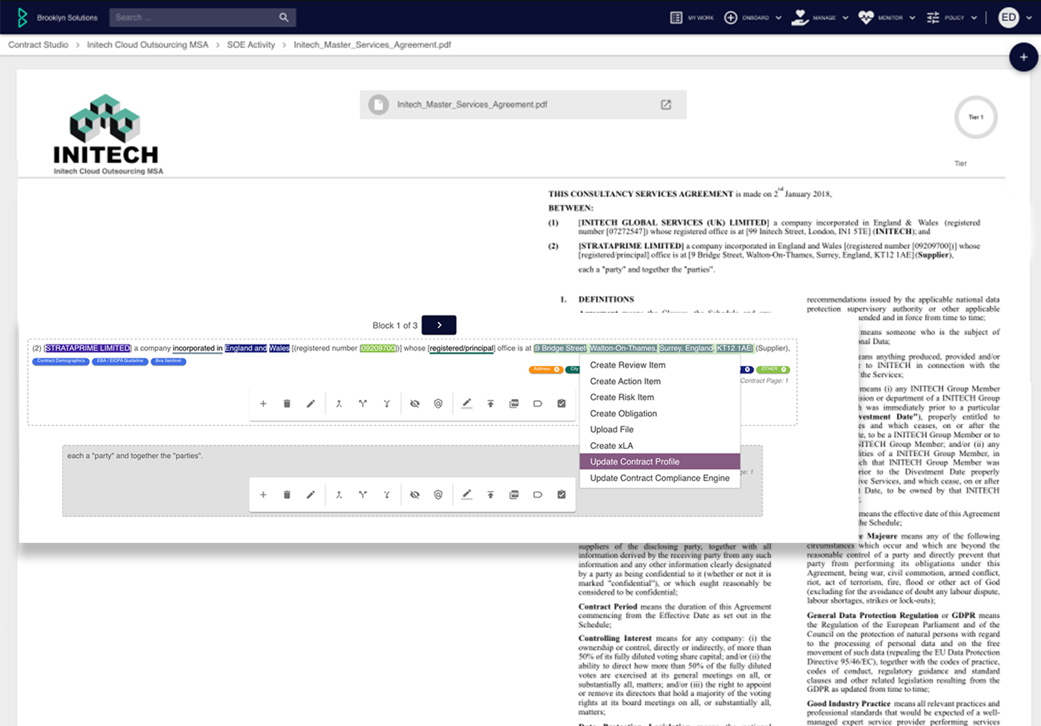Click the pencil edit icon in 'each a party' block toolbar
The width and height of the screenshot is (1041, 726).
point(311,495)
